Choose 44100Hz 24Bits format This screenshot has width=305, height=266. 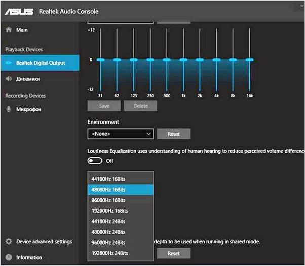(x=121, y=221)
